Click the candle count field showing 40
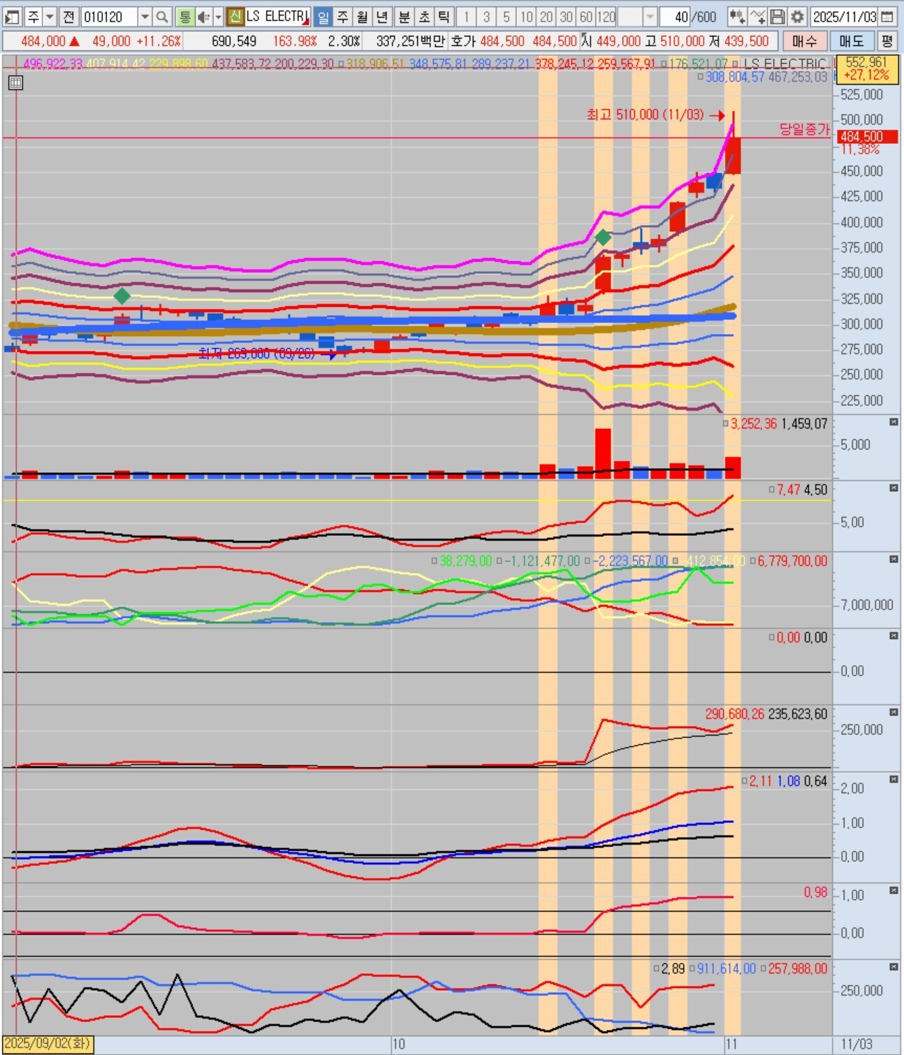The height and width of the screenshot is (1055, 904). click(675, 17)
